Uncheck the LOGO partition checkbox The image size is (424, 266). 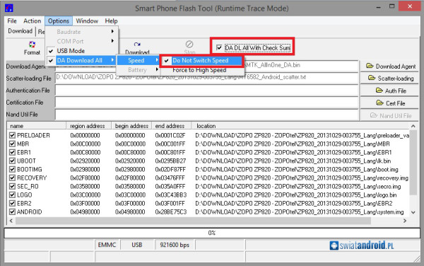tap(12, 195)
